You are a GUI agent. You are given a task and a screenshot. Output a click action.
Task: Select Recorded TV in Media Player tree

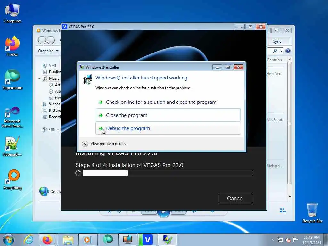pos(52,117)
